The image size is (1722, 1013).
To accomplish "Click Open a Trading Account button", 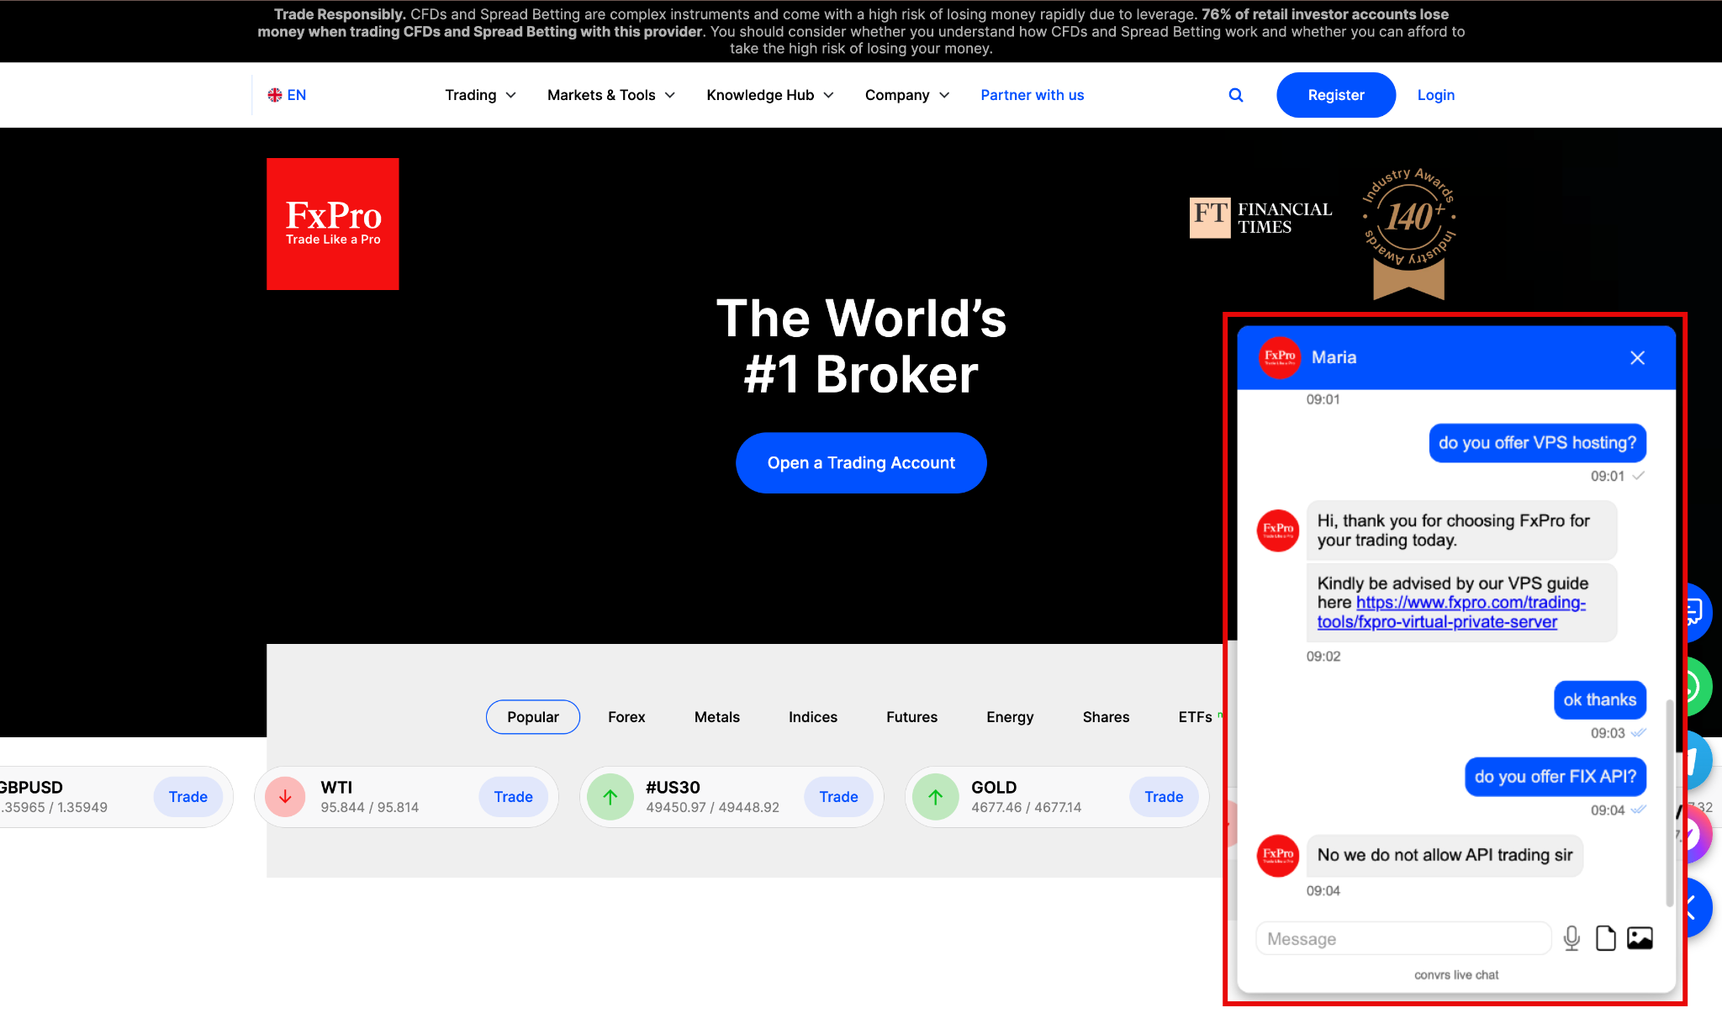I will click(x=861, y=462).
